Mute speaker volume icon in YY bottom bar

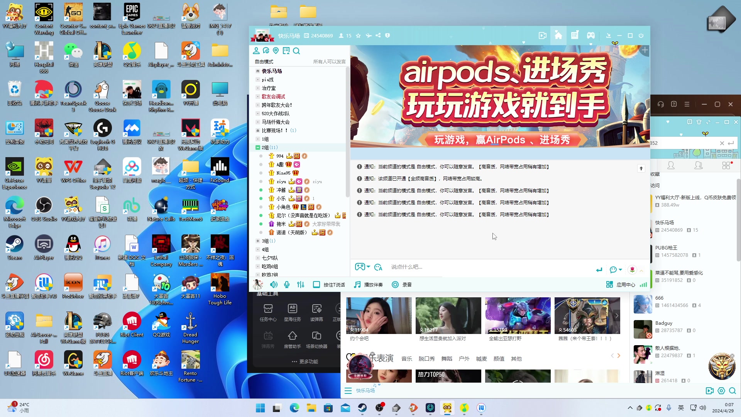coord(274,285)
